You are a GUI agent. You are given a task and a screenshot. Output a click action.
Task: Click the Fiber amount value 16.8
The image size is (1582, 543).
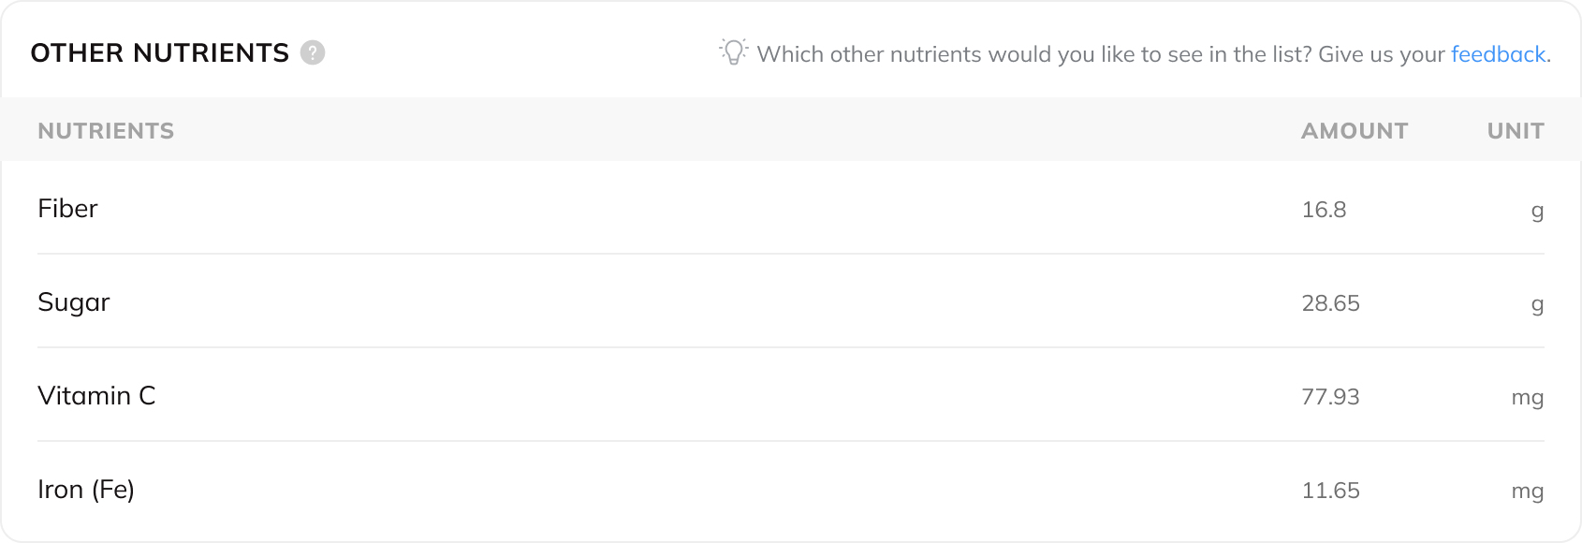(x=1324, y=210)
